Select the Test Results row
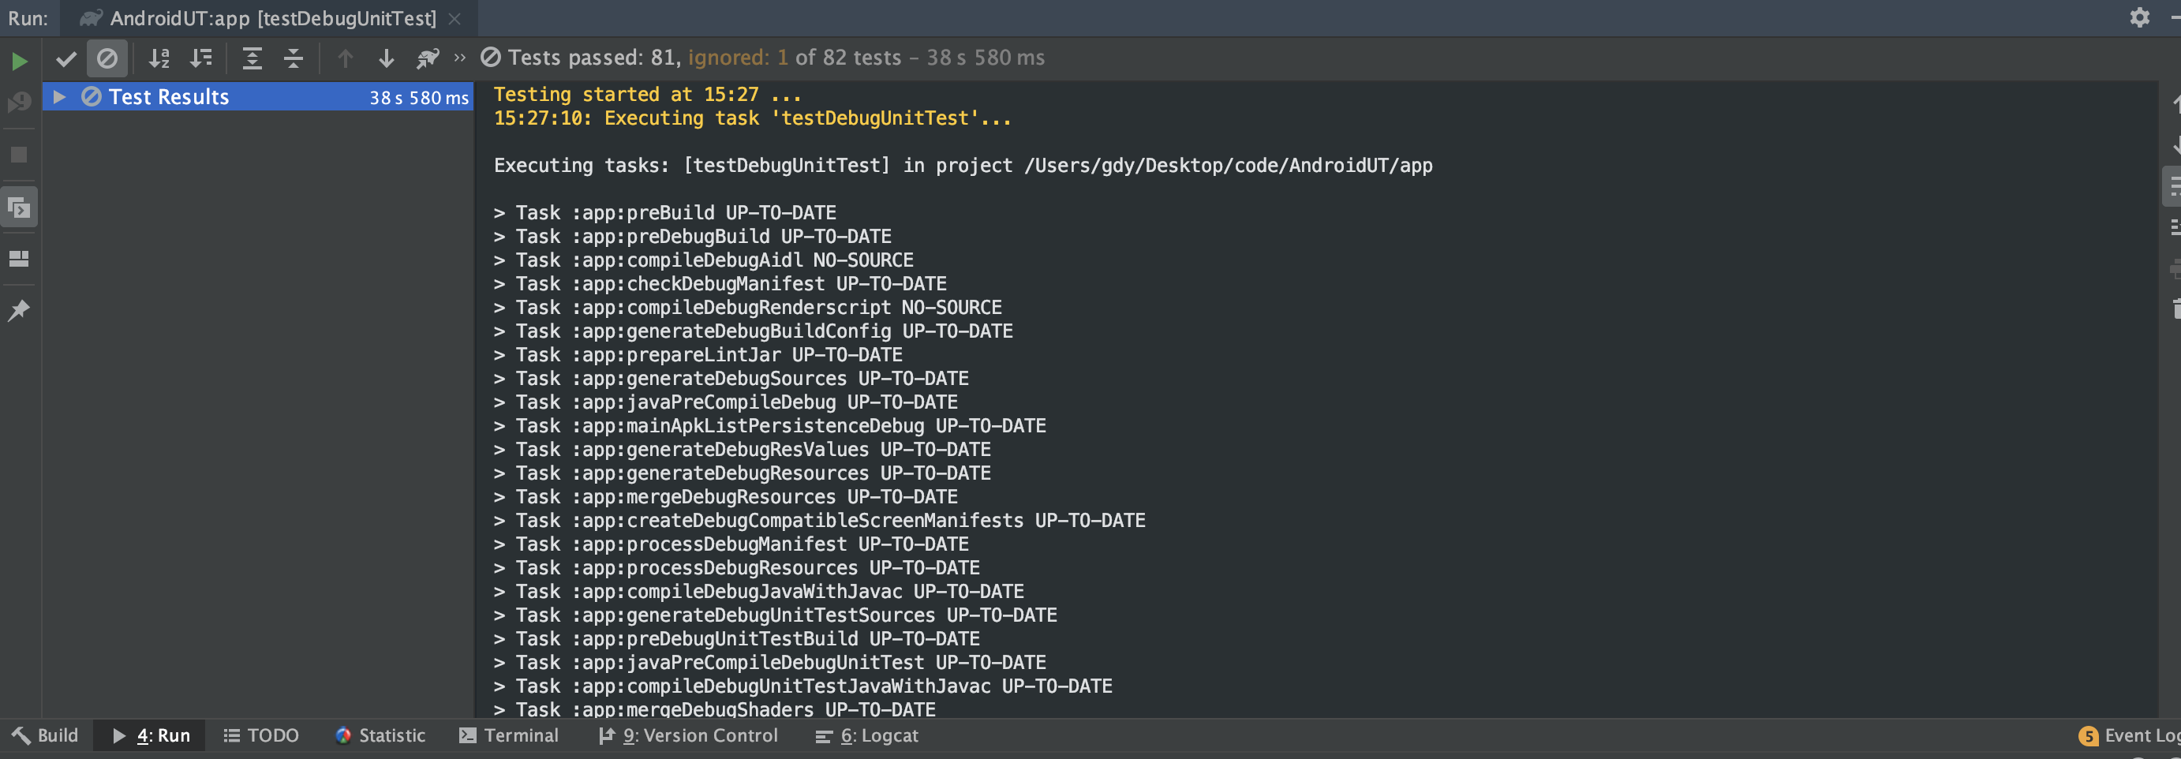2181x759 pixels. click(258, 96)
